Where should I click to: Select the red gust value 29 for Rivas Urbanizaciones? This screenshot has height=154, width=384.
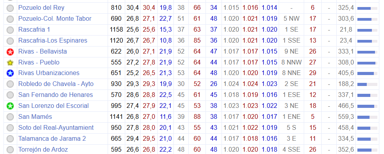pyautogui.click(x=313, y=73)
